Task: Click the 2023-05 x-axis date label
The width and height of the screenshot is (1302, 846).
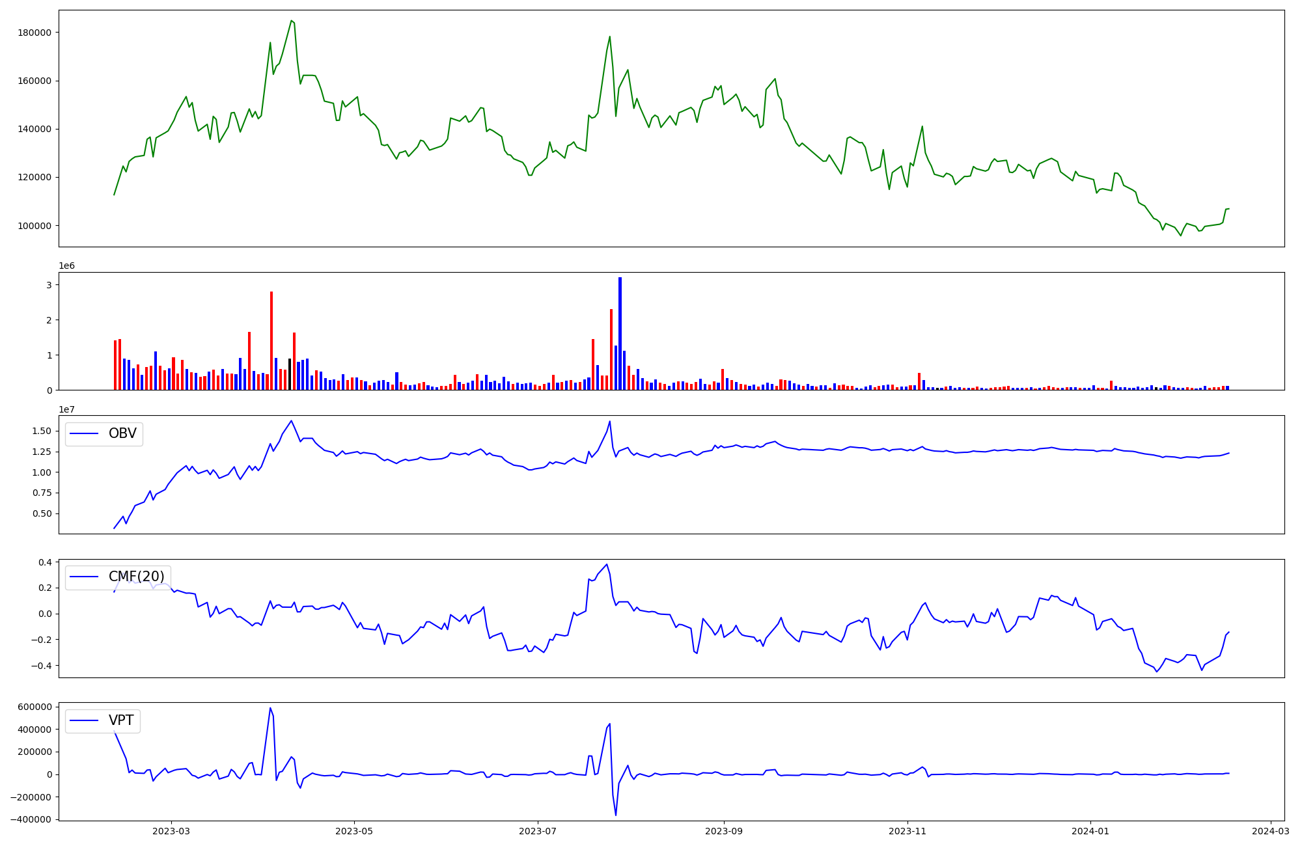Action: pyautogui.click(x=354, y=831)
